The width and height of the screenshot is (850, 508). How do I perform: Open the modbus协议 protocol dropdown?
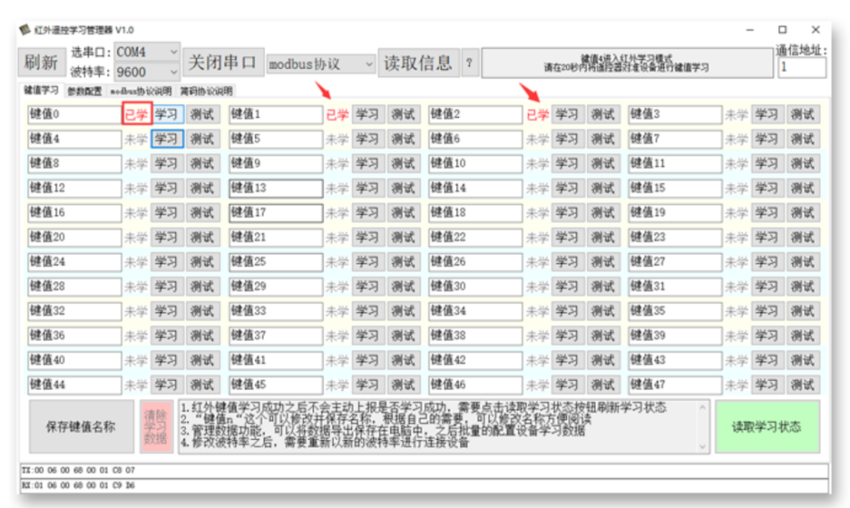tap(321, 64)
